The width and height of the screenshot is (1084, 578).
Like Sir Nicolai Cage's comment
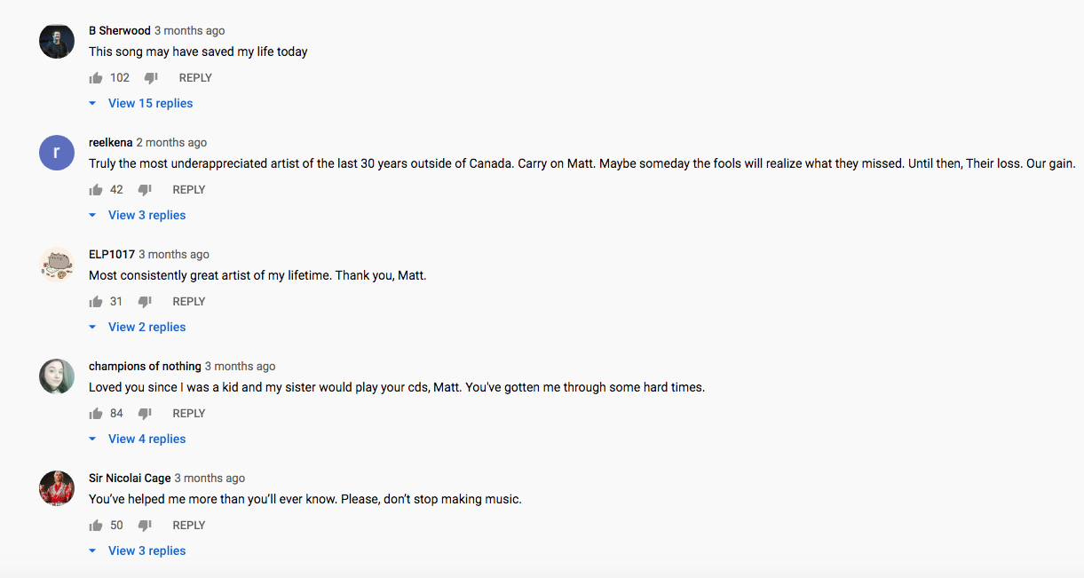pyautogui.click(x=96, y=526)
